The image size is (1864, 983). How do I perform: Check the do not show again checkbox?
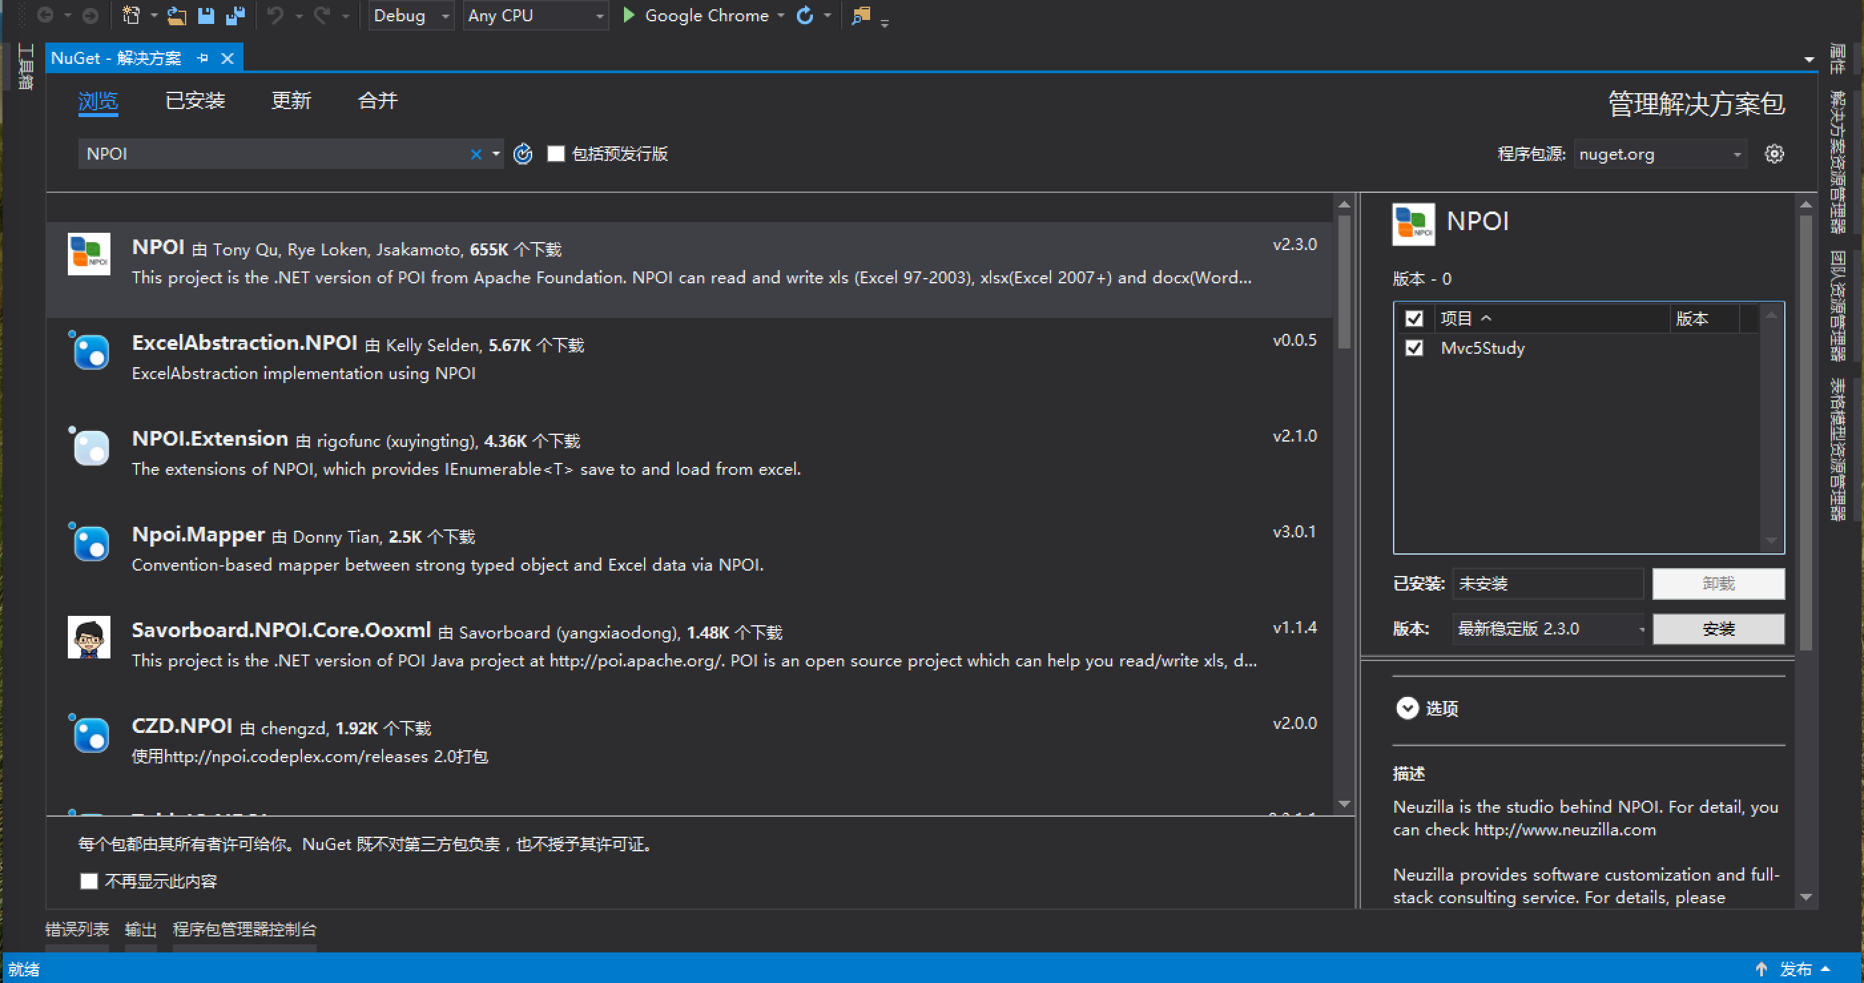[88, 881]
